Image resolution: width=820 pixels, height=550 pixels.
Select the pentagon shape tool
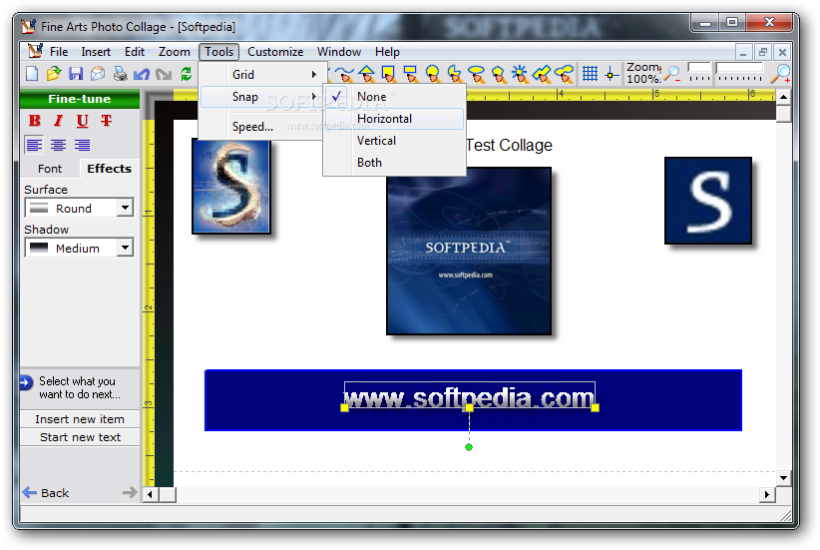[499, 74]
